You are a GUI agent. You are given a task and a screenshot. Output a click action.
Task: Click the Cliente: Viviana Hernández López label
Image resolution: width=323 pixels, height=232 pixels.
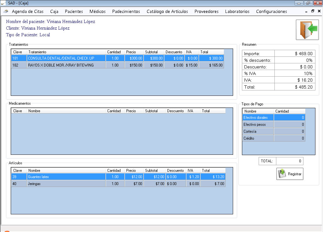click(38, 28)
